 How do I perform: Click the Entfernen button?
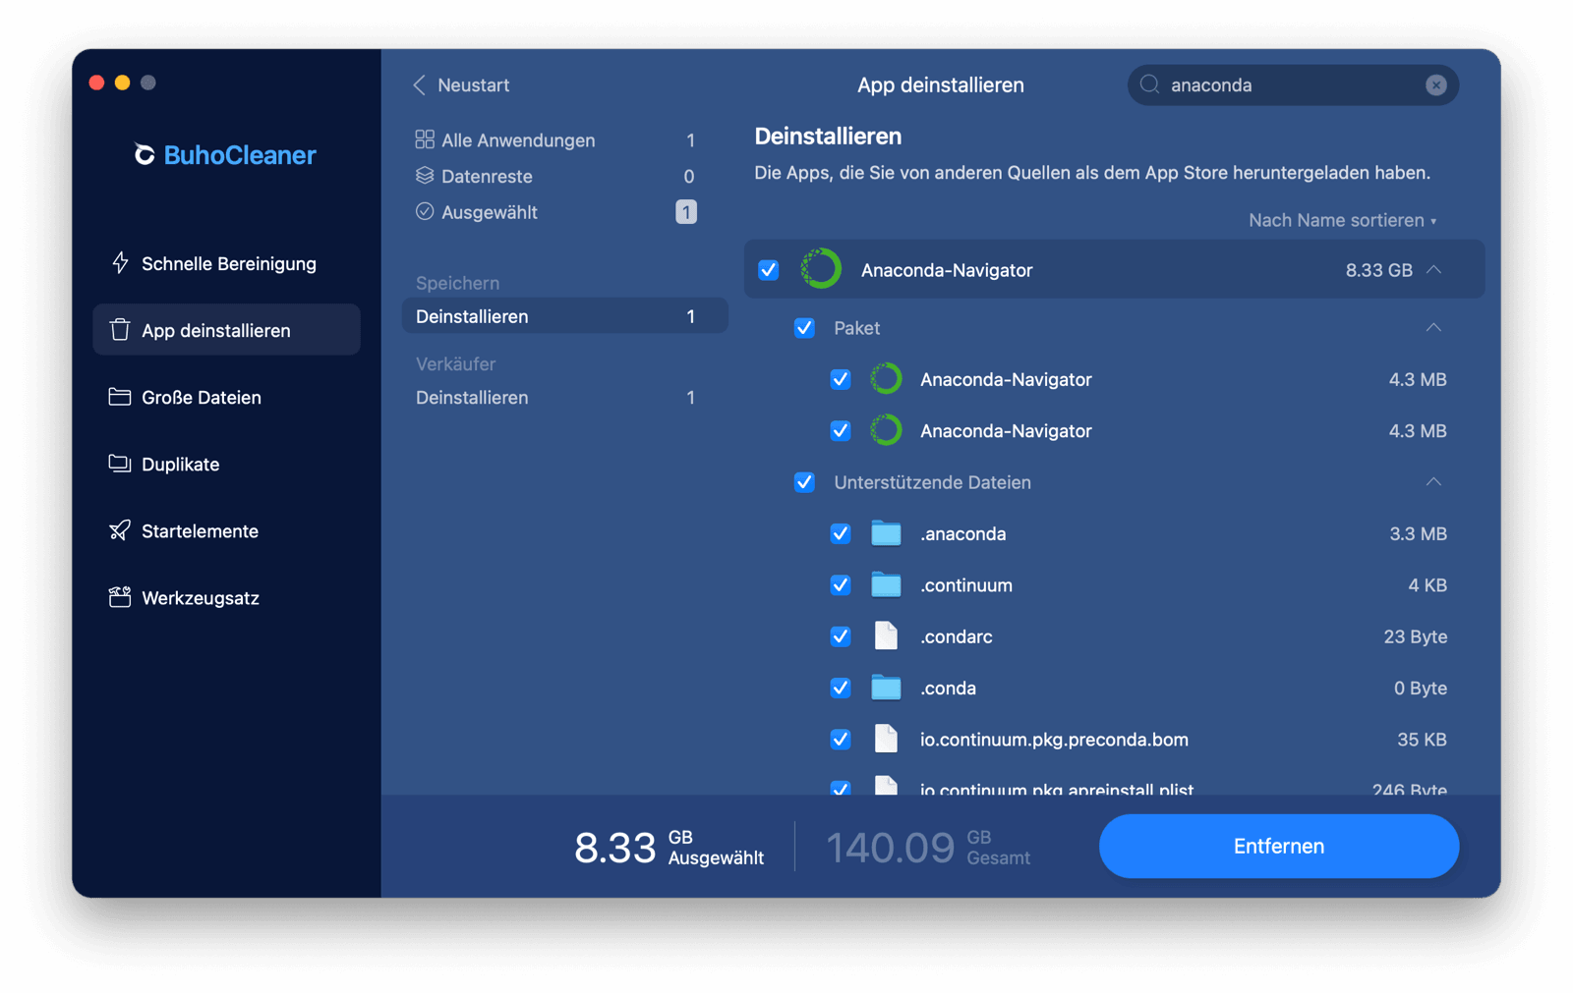pyautogui.click(x=1279, y=846)
